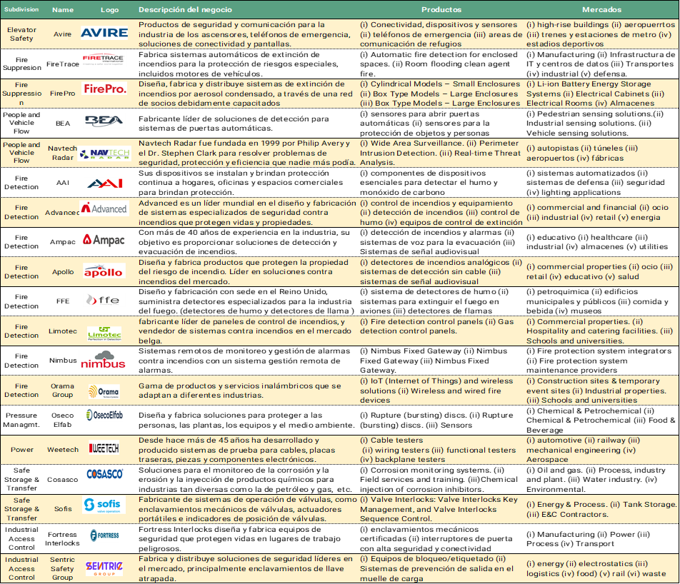Select the Descripción del negocio header
Image resolution: width=680 pixels, height=584 pixels.
pyautogui.click(x=185, y=9)
